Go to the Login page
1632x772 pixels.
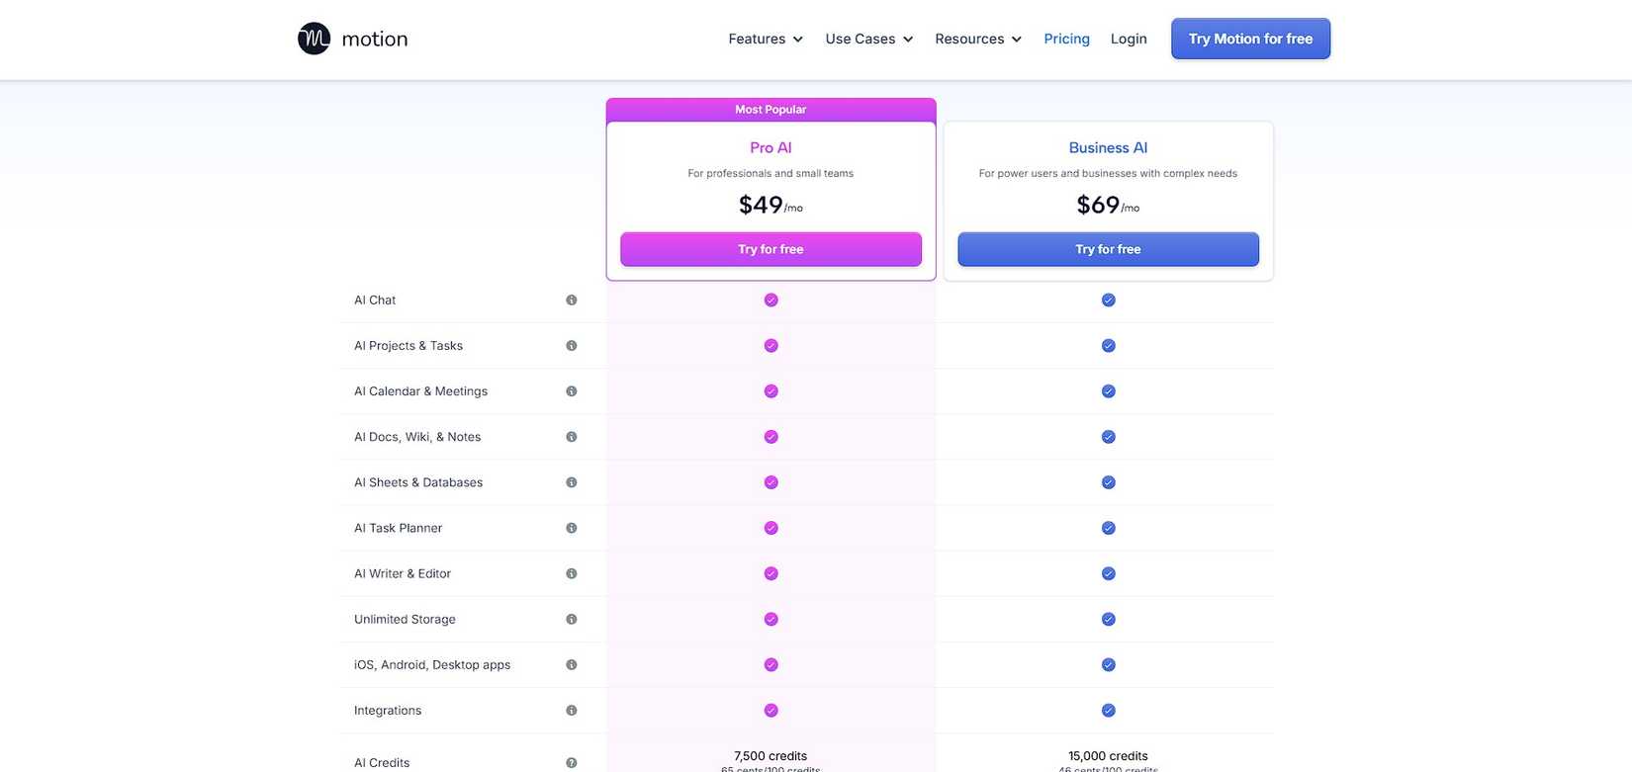(x=1129, y=39)
